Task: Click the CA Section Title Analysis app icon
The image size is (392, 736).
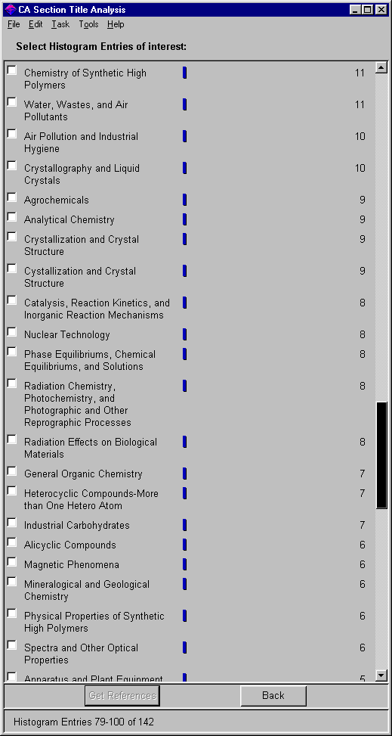Action: [11, 9]
